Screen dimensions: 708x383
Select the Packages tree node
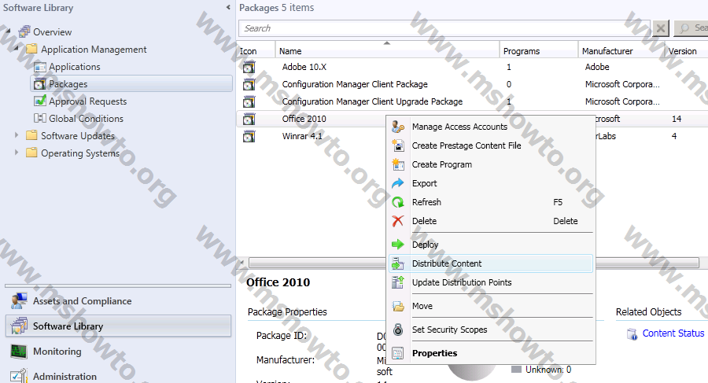131,84
